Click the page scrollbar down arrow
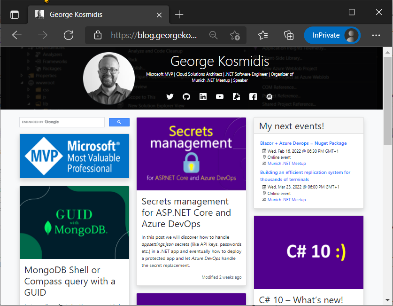Viewport: 393px width, 306px height. pos(387,300)
